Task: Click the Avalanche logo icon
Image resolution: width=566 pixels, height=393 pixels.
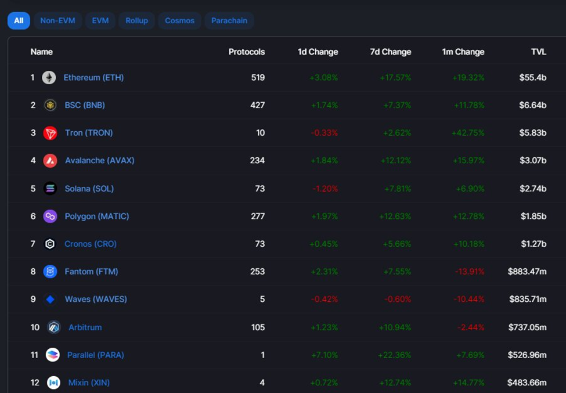Action: [x=50, y=161]
